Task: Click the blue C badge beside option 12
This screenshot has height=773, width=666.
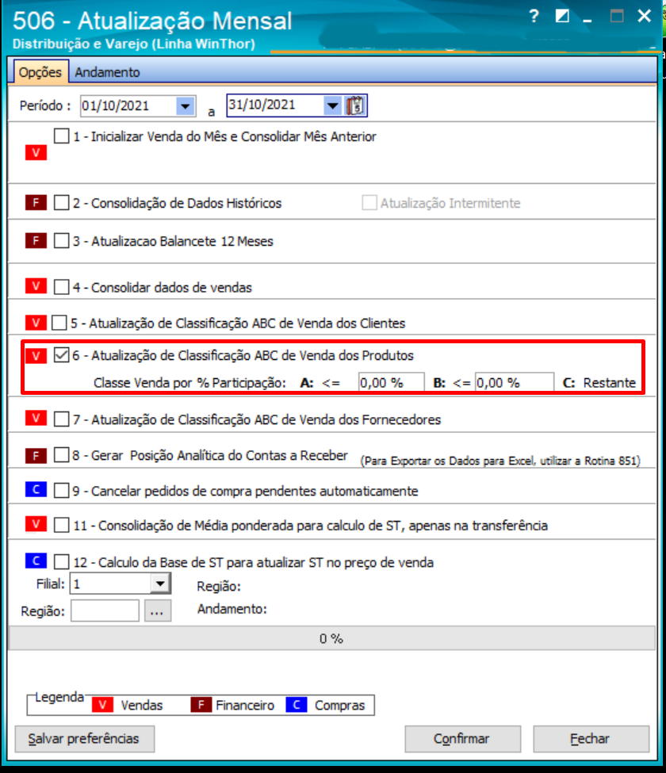Action: click(36, 561)
